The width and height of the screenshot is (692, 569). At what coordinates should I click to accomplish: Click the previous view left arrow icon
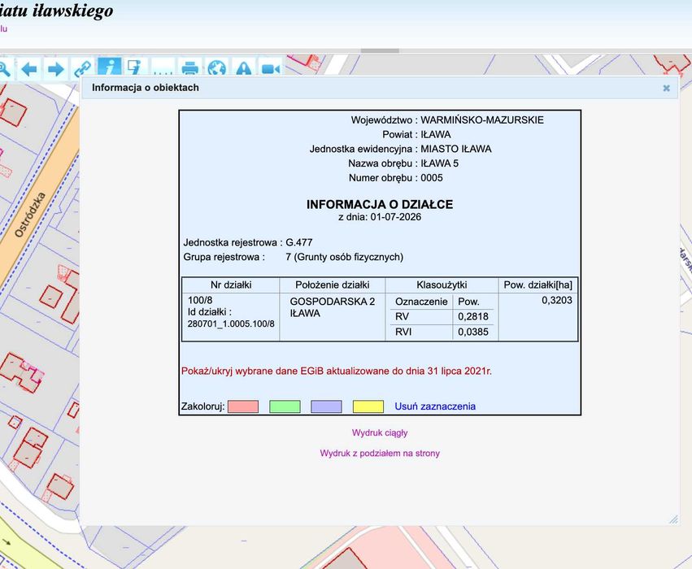click(x=29, y=69)
